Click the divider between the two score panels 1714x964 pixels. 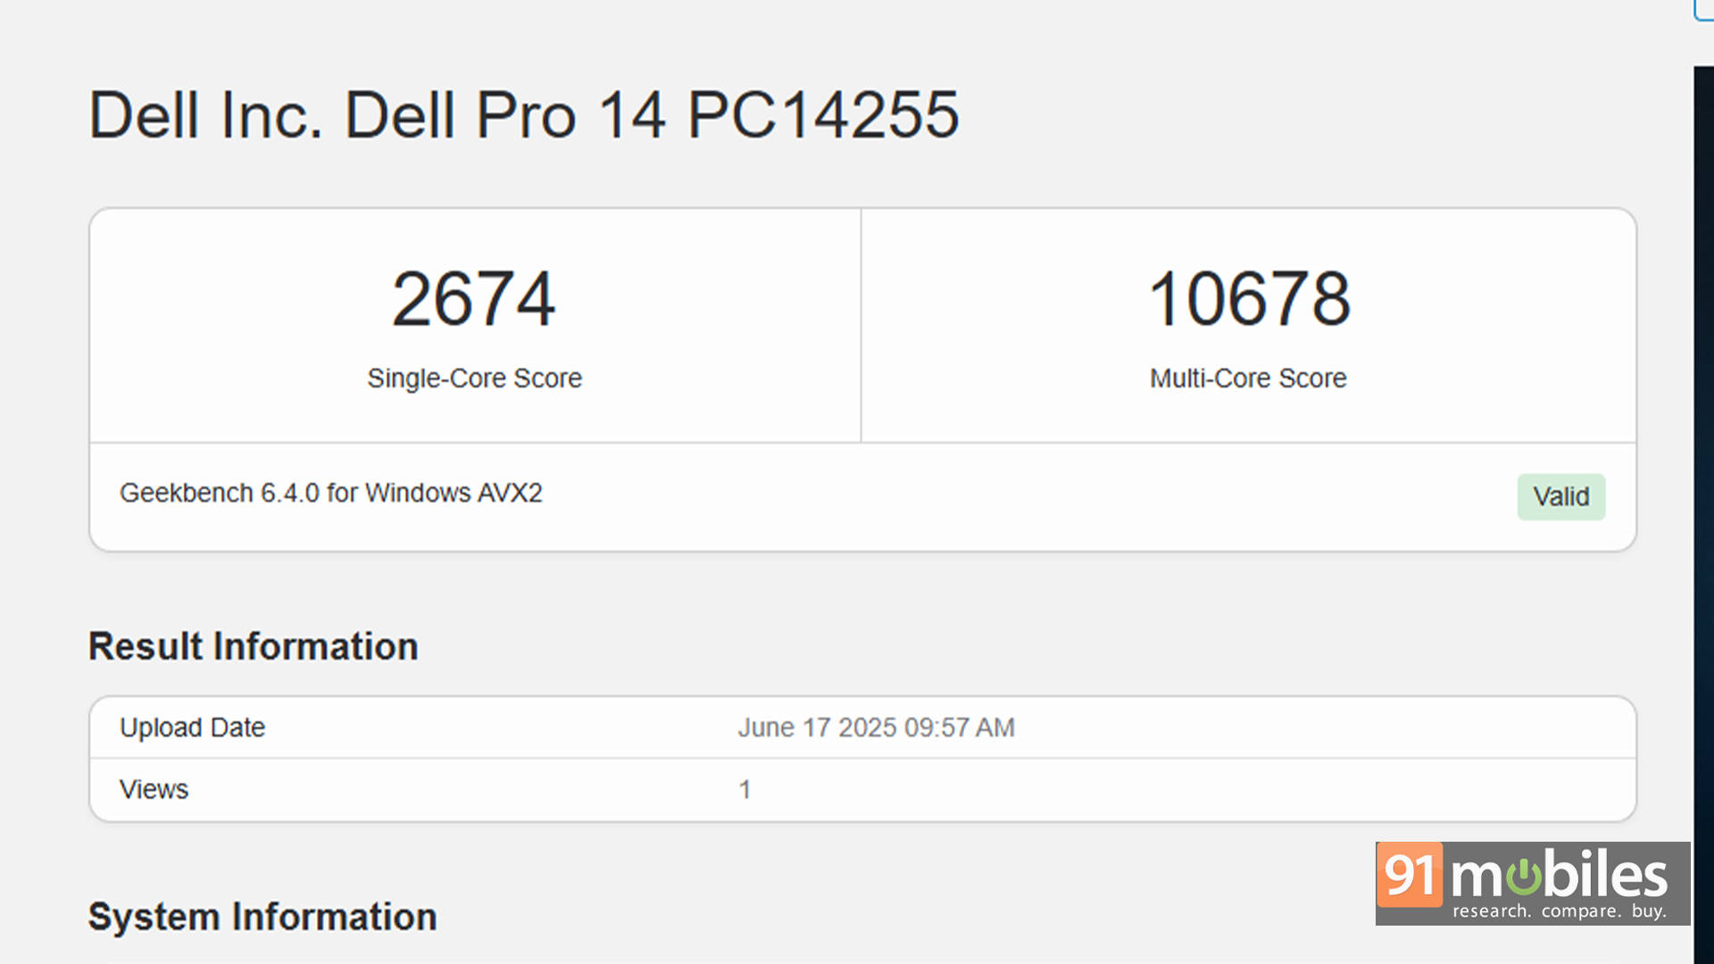click(861, 325)
